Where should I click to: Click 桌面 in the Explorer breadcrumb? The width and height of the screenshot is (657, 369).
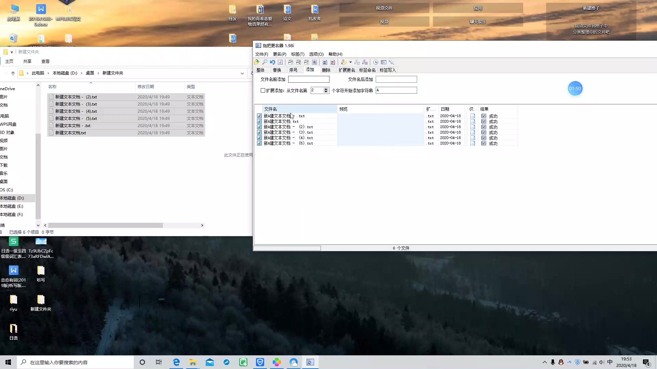[90, 73]
